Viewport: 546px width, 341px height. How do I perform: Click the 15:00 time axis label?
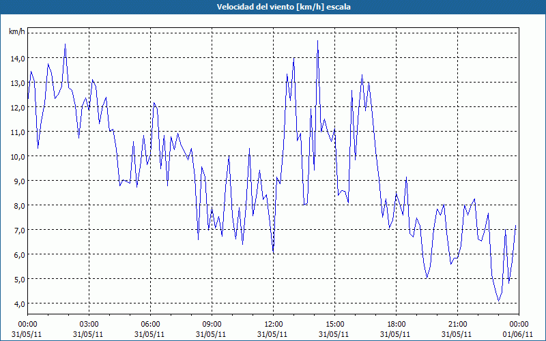(x=334, y=325)
